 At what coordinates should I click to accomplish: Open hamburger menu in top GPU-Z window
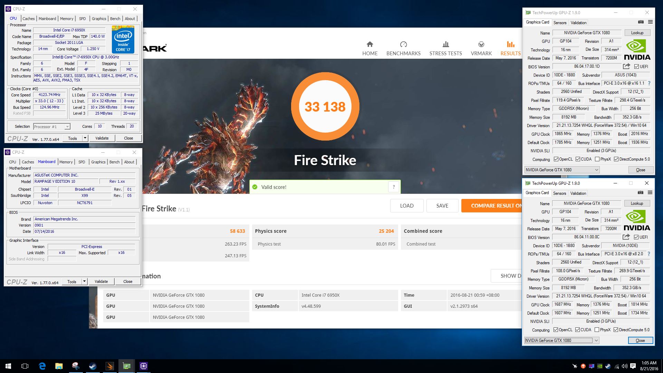click(650, 22)
